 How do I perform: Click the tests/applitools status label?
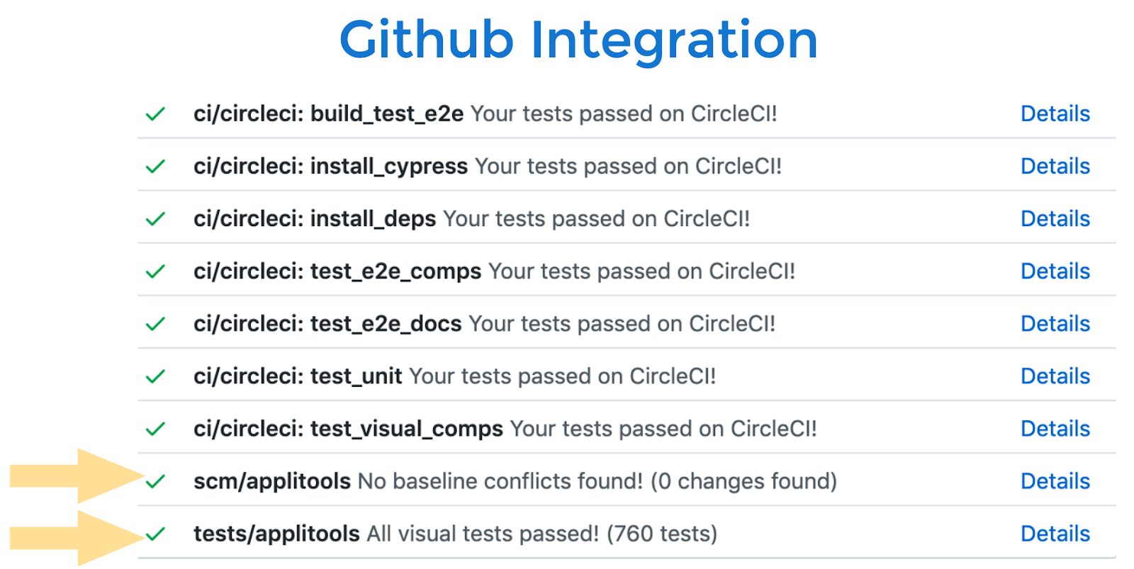coord(276,534)
